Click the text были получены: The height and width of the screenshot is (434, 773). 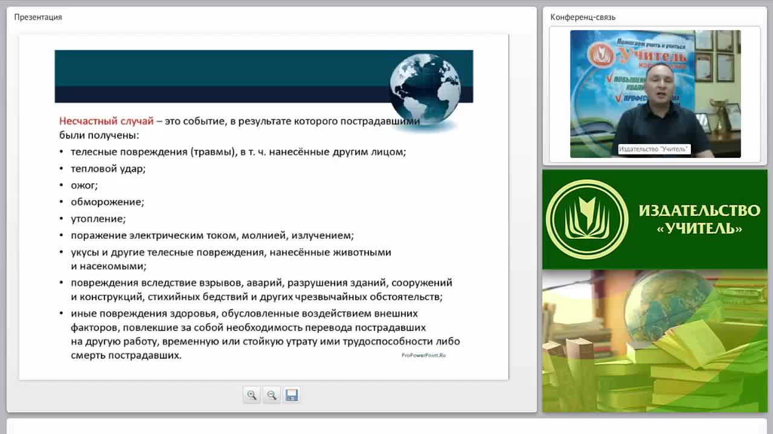99,136
